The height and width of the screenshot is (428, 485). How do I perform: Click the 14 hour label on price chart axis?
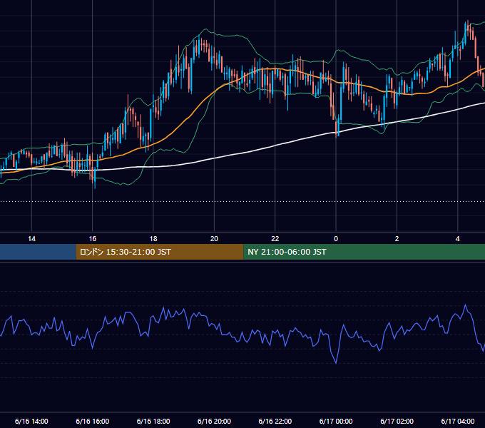pyautogui.click(x=31, y=239)
